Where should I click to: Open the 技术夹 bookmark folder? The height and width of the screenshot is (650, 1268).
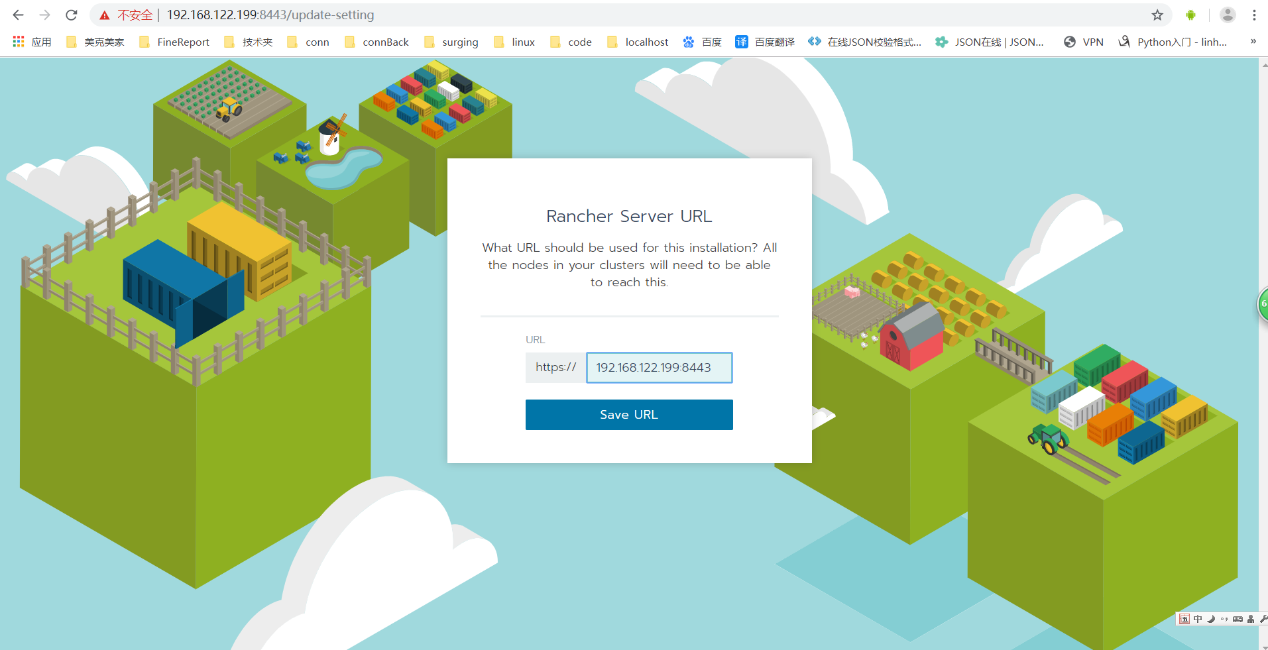(x=249, y=42)
